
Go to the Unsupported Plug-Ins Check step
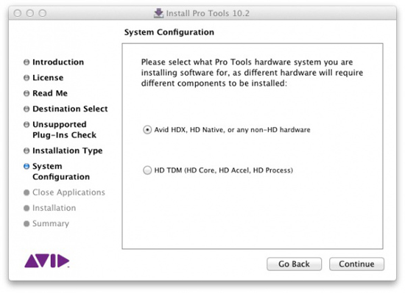64,130
